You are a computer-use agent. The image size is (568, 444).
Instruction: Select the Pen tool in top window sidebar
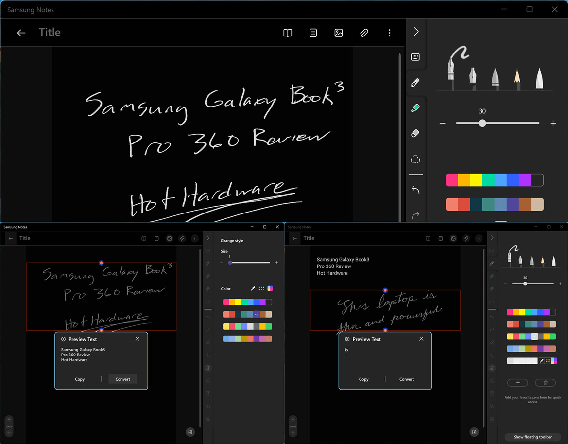415,83
